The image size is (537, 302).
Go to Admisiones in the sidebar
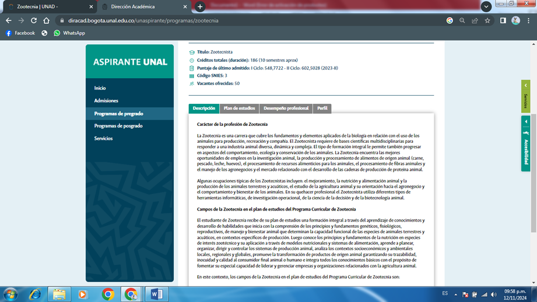(106, 101)
